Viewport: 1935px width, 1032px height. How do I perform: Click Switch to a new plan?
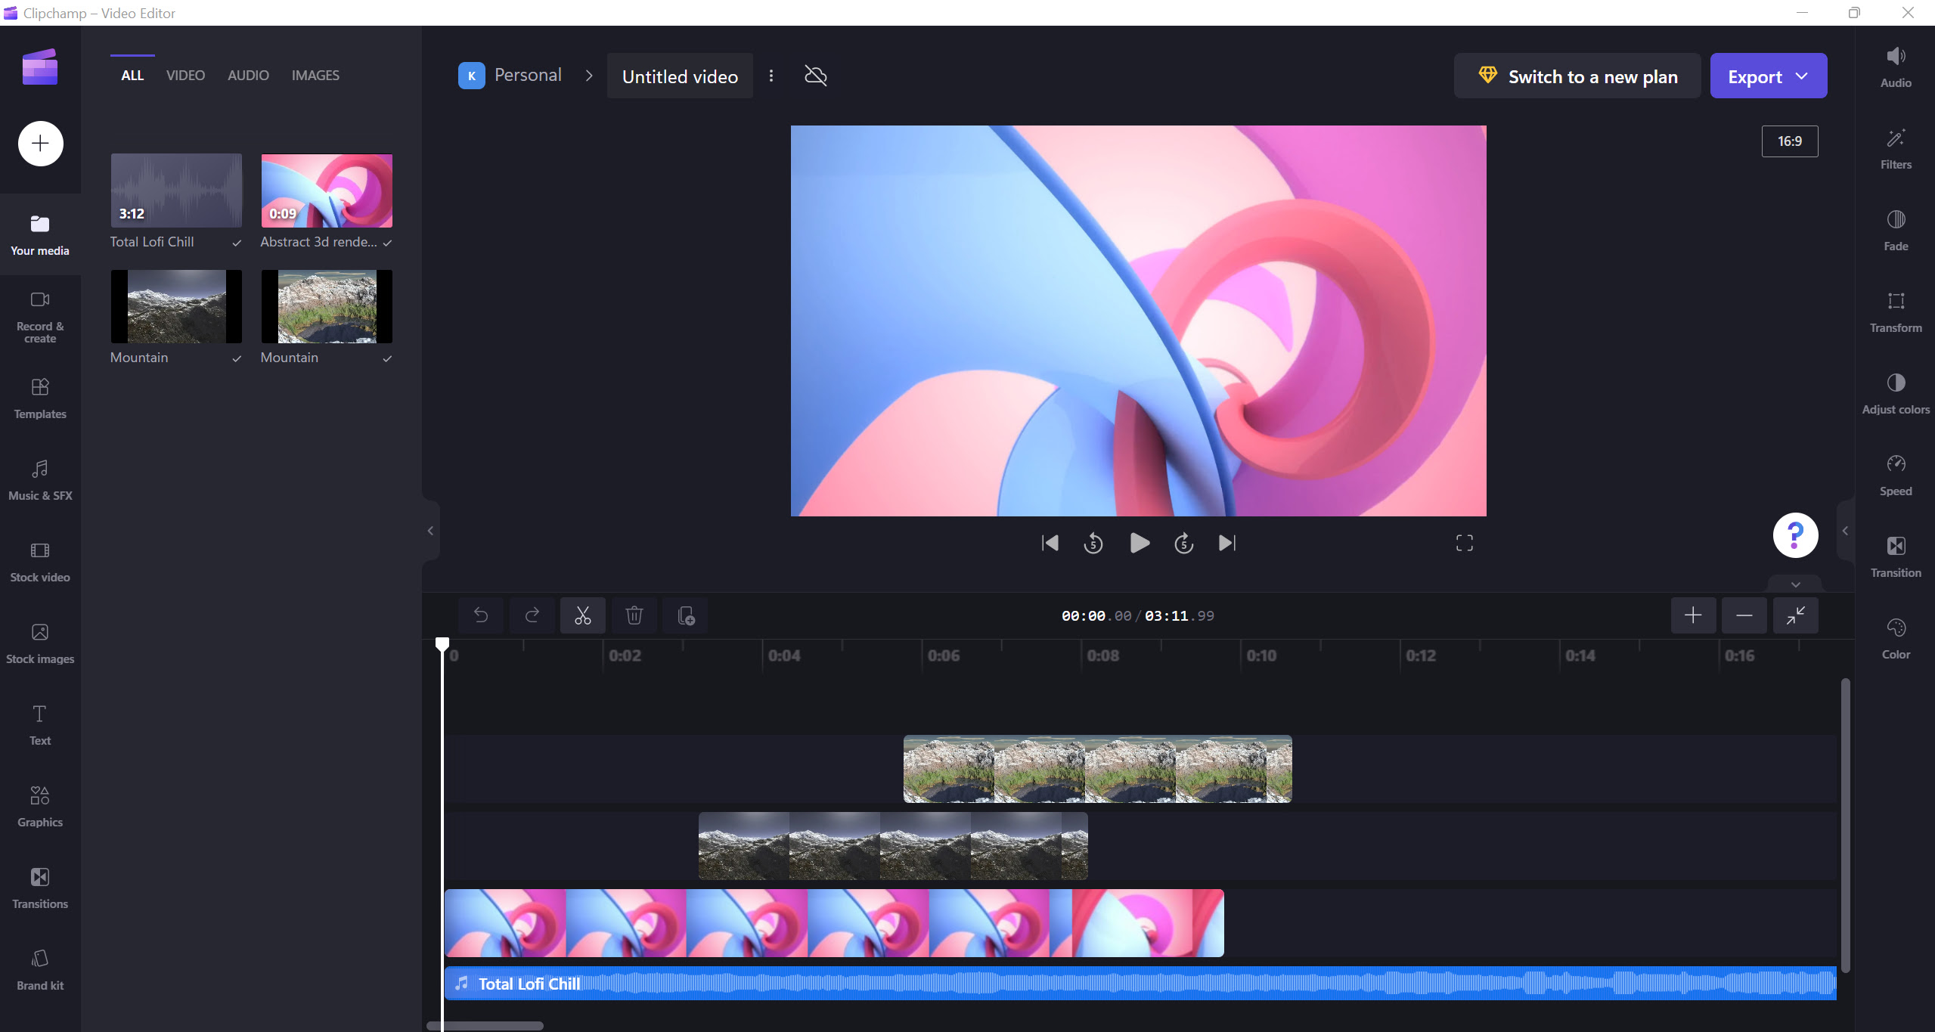[x=1577, y=76]
